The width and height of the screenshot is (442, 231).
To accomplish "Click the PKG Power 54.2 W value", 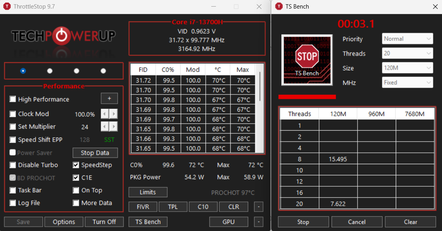I will point(194,177).
